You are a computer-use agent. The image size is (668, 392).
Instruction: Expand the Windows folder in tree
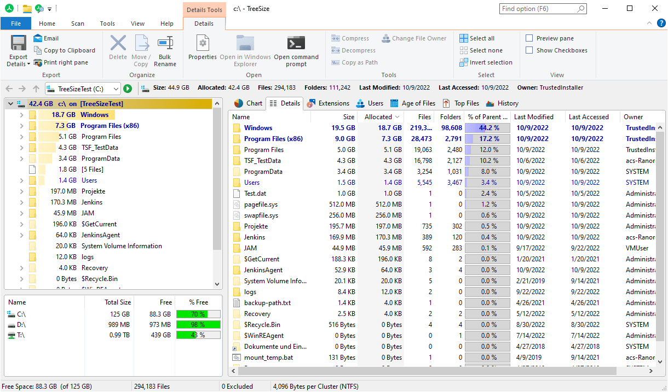tap(21, 115)
